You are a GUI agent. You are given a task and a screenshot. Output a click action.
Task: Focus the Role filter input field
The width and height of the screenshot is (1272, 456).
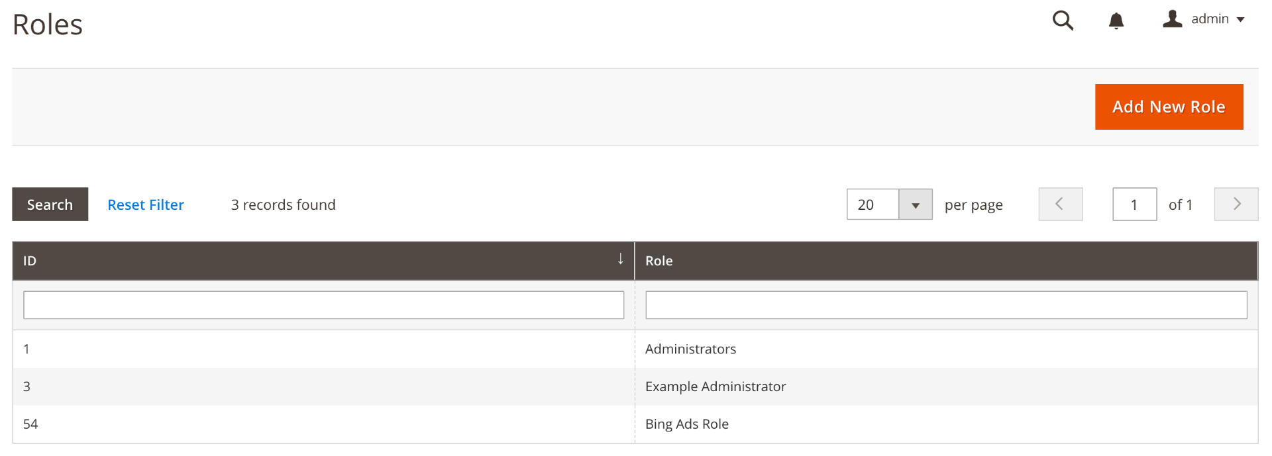point(946,305)
